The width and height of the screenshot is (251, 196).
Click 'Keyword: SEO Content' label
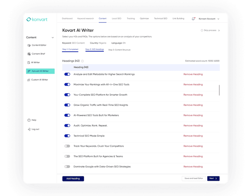point(73,43)
